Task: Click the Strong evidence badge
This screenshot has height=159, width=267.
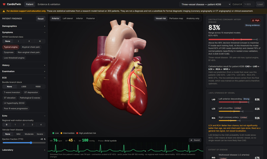Action: pyautogui.click(x=252, y=25)
